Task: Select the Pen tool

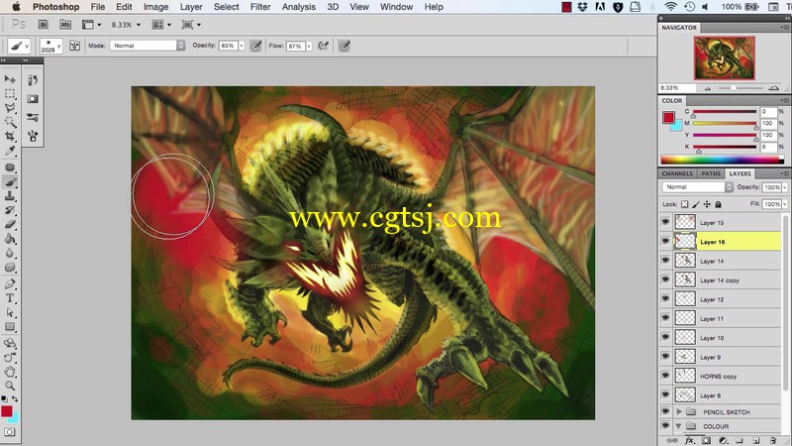Action: [x=10, y=283]
